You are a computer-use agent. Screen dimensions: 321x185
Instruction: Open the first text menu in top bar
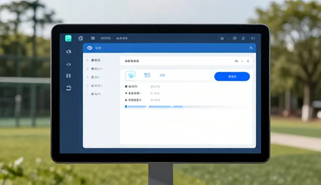[x=106, y=38]
